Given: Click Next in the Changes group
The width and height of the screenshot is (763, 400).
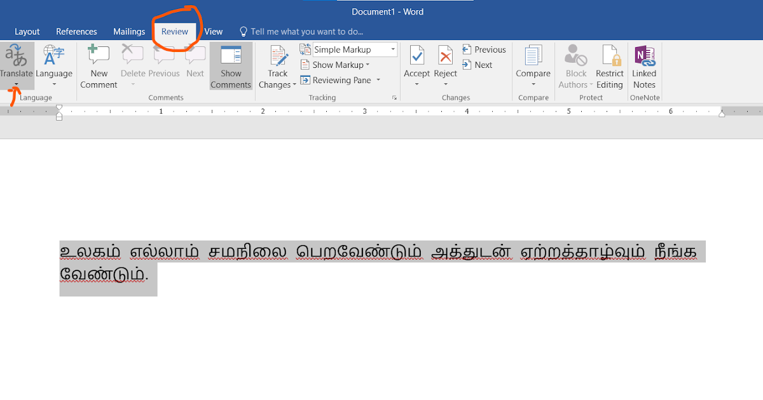Looking at the screenshot, I should 478,64.
